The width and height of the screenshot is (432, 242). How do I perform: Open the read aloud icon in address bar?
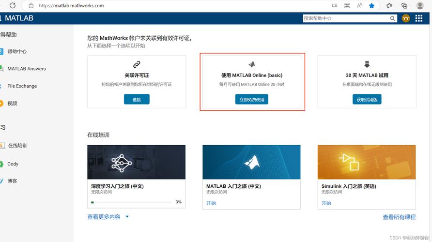(x=359, y=5)
